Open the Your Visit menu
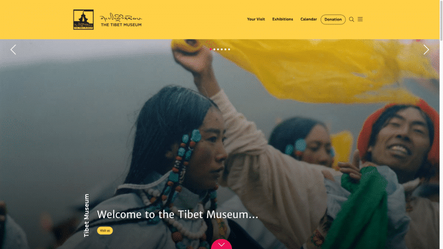443x249 pixels. pos(256,19)
